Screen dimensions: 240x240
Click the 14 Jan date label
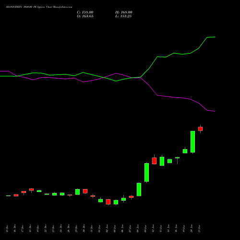168,228
